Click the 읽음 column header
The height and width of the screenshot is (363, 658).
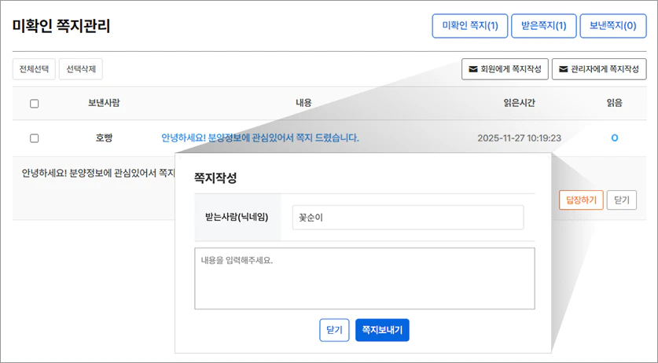click(x=614, y=103)
